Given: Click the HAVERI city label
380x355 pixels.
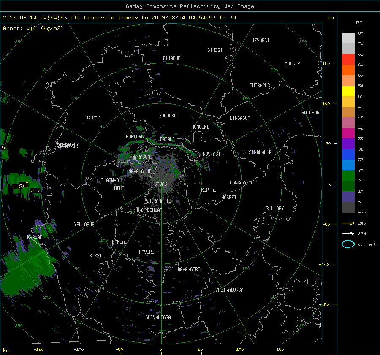Looking at the screenshot, I should click(x=147, y=252).
